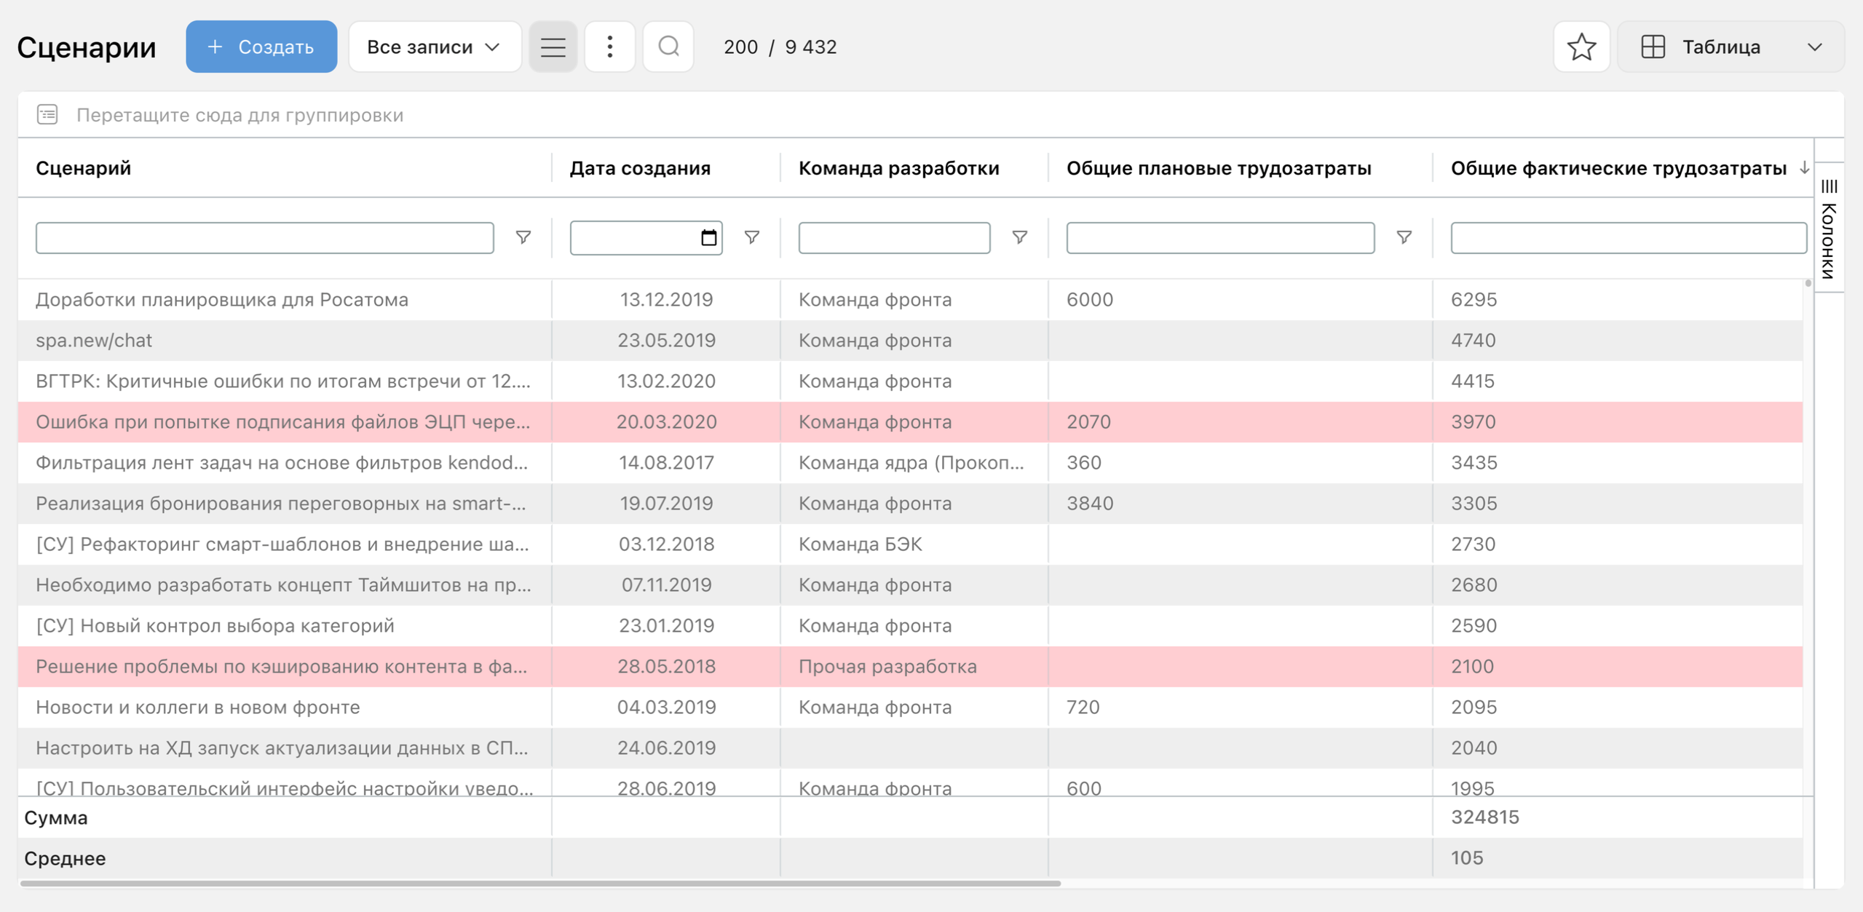Viewport: 1863px width, 912px height.
Task: Focus the плановые трудозатраты filter input
Action: coord(1220,237)
